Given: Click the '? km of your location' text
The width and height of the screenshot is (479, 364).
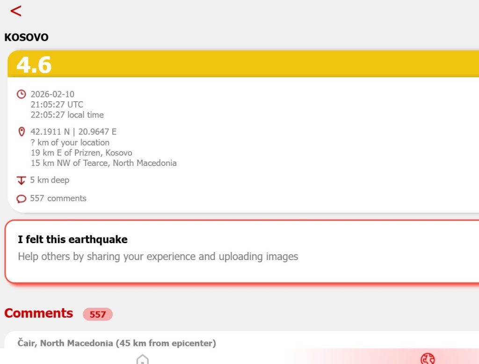Looking at the screenshot, I should (x=70, y=142).
